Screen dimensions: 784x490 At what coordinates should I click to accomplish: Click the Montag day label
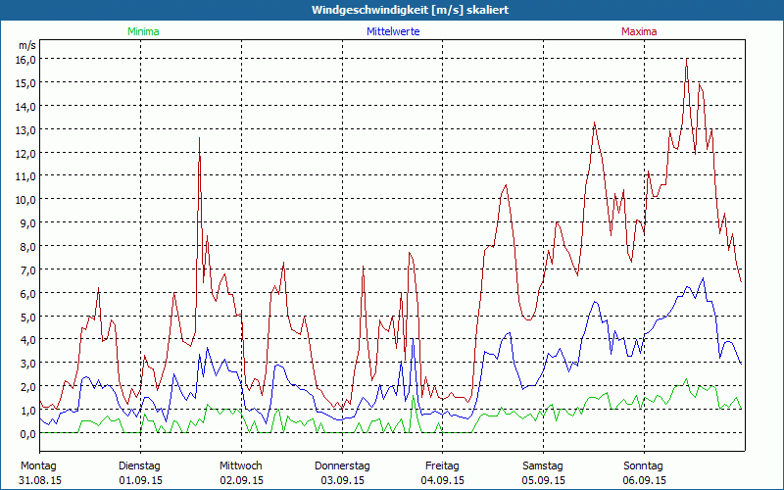pos(38,466)
